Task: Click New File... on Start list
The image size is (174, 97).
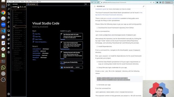Action: (38, 34)
